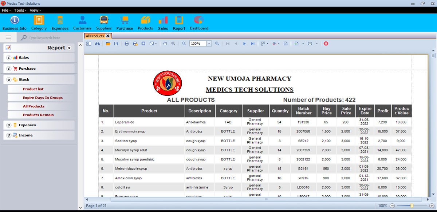Open the Purchase module in the top toolbar
Screen dimensions: 437x212
click(125, 23)
